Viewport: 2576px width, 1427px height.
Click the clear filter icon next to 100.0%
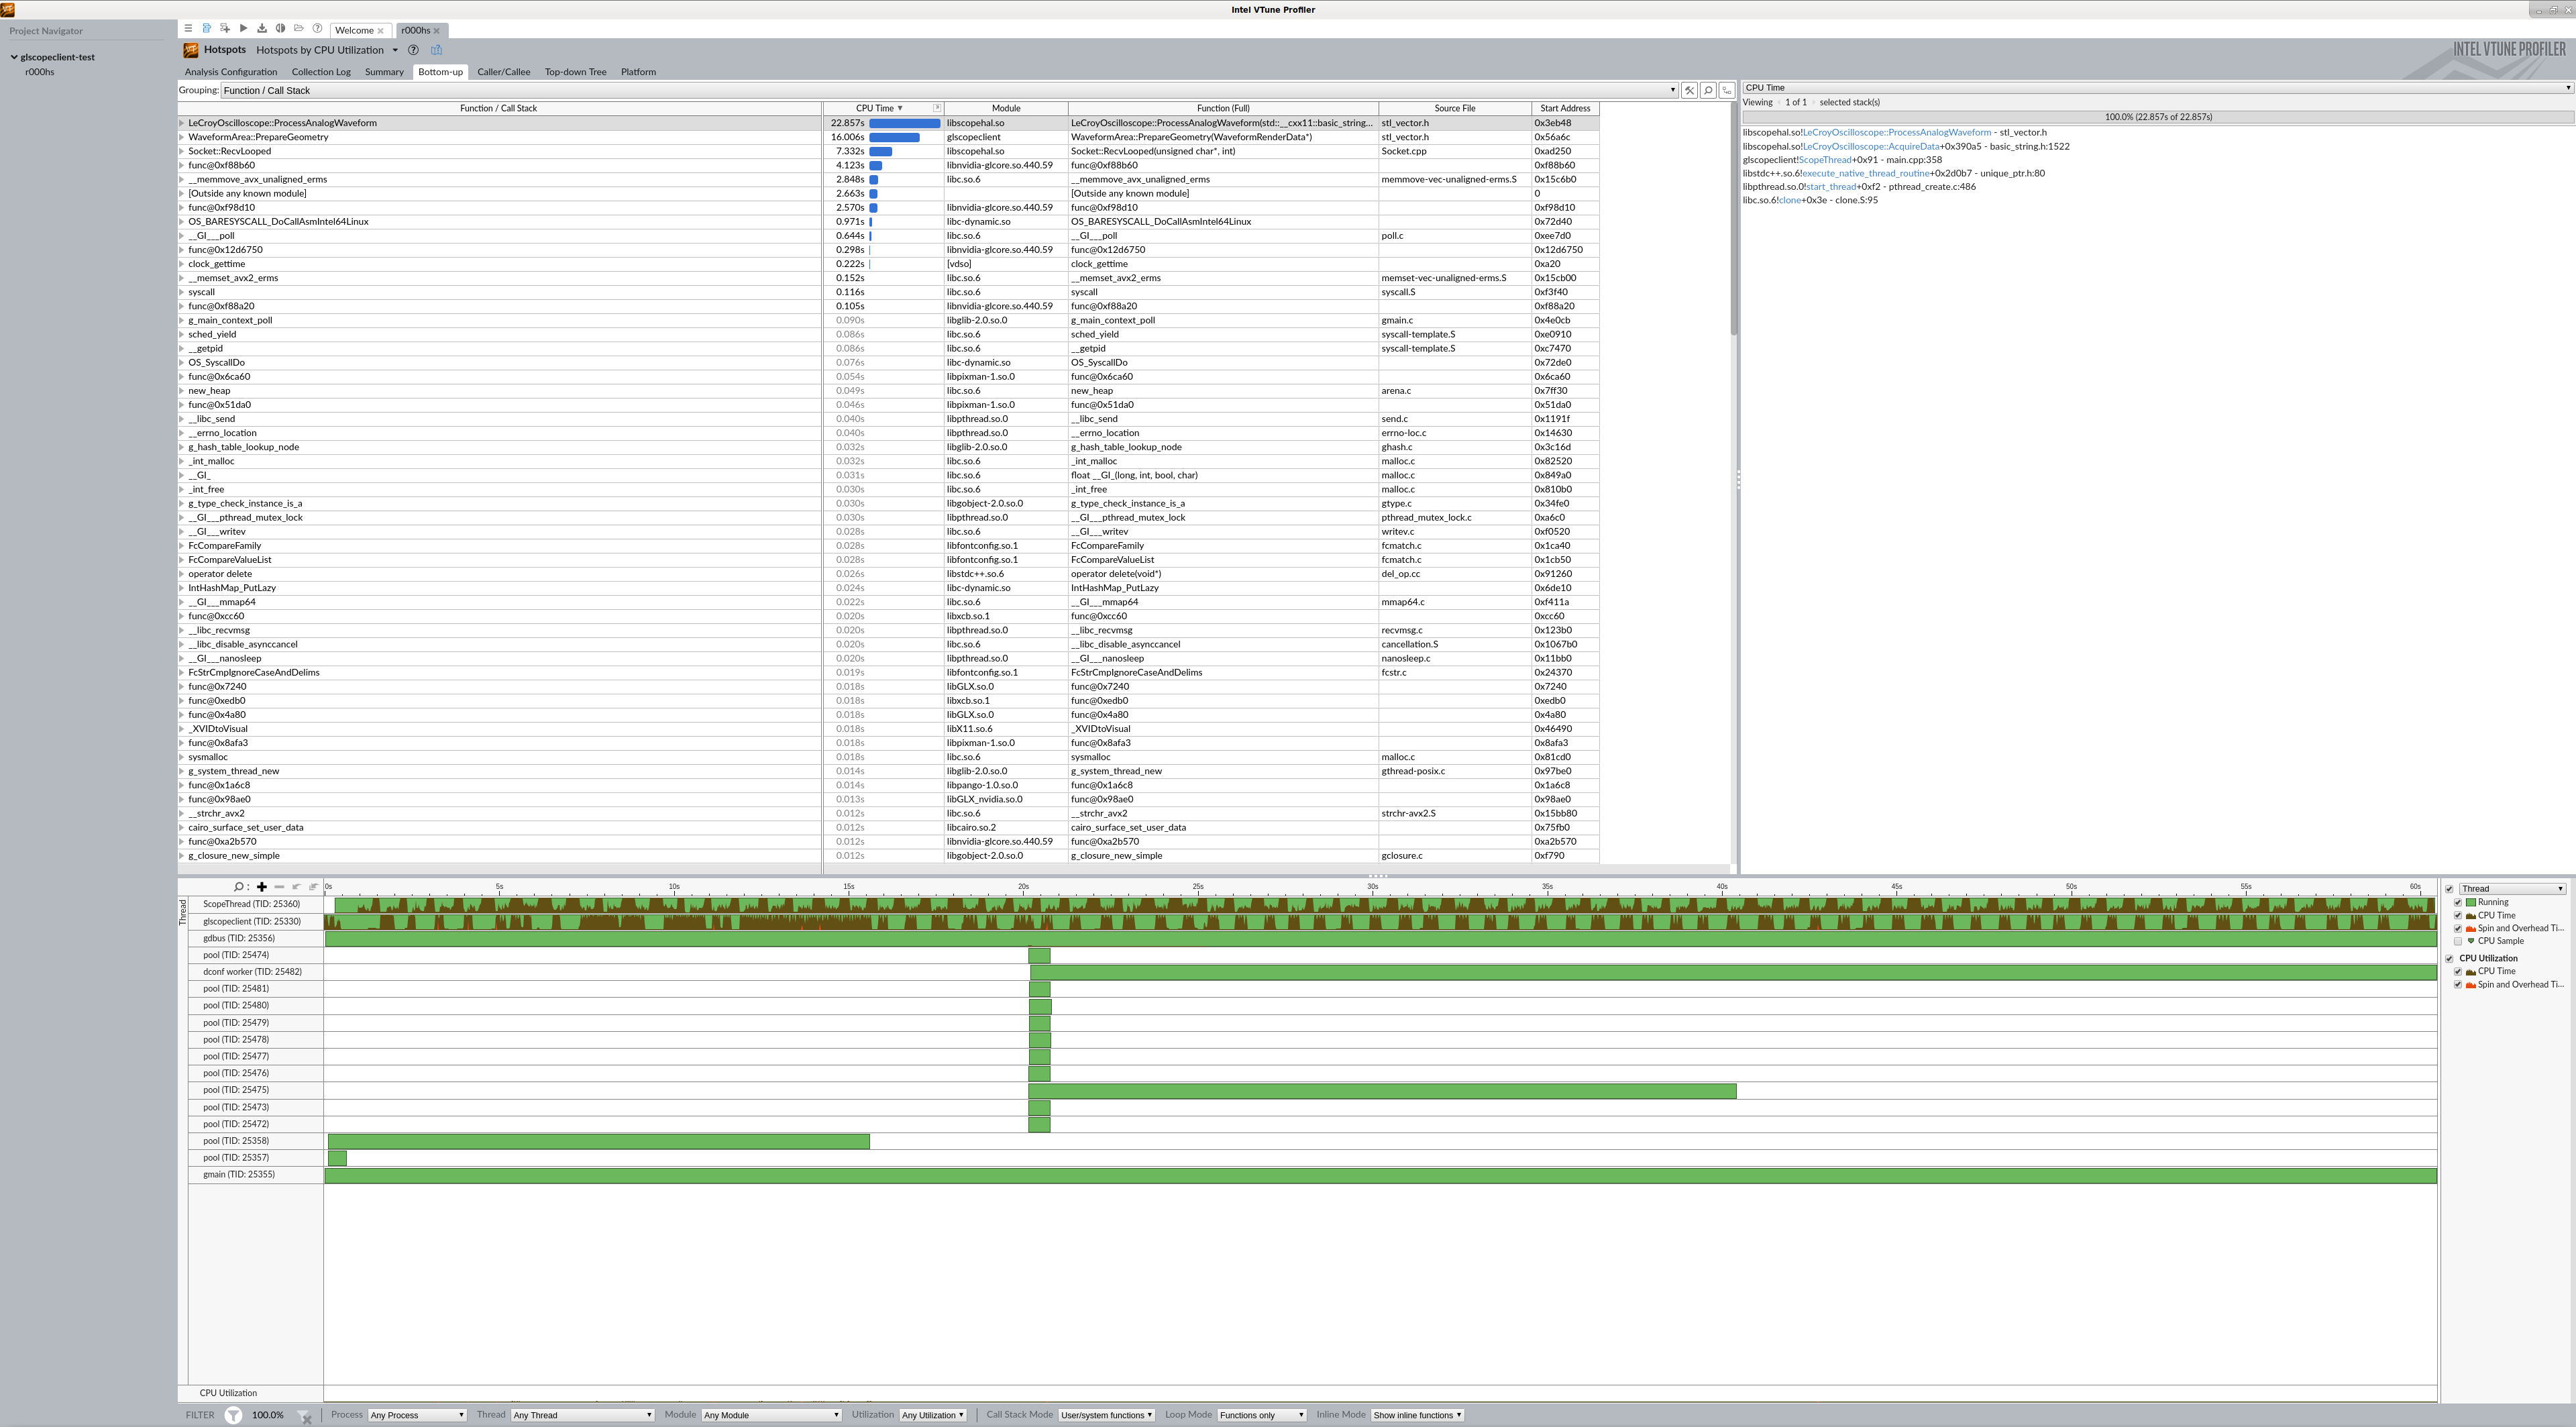pos(305,1416)
